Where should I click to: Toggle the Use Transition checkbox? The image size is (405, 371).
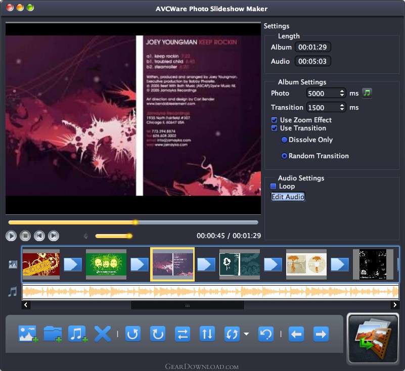pyautogui.click(x=275, y=128)
